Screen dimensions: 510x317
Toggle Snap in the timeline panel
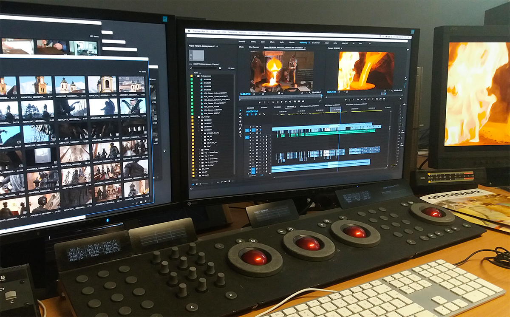252,114
